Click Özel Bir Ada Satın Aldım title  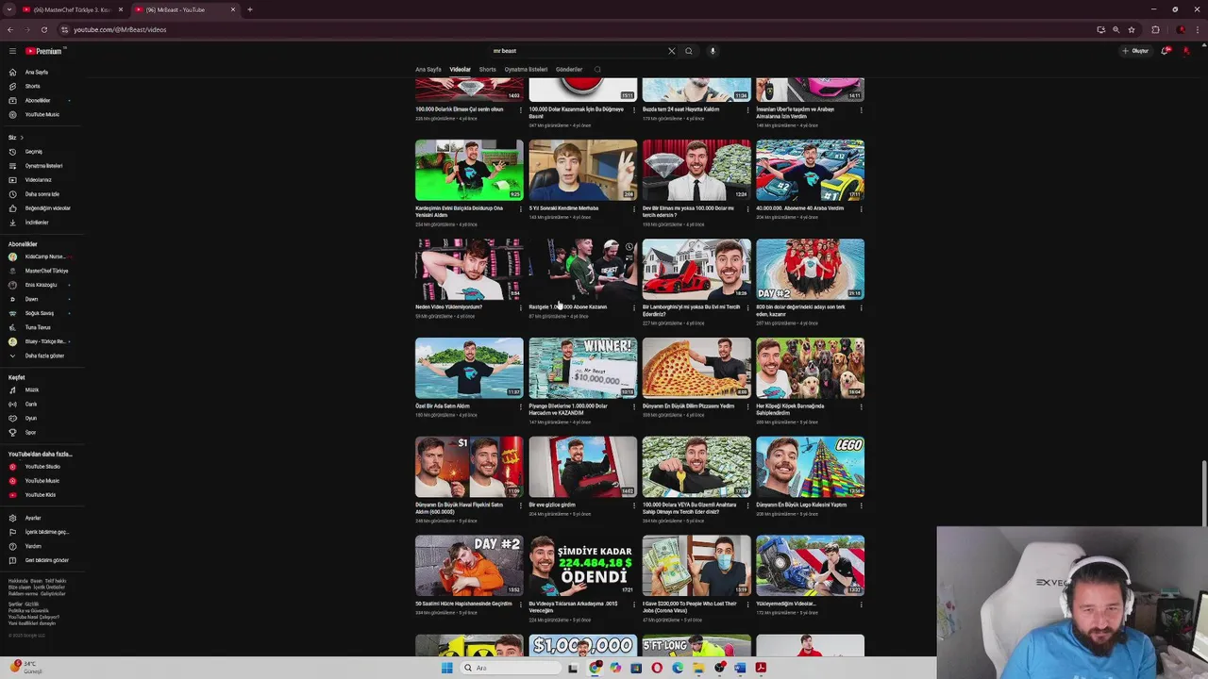(x=443, y=406)
